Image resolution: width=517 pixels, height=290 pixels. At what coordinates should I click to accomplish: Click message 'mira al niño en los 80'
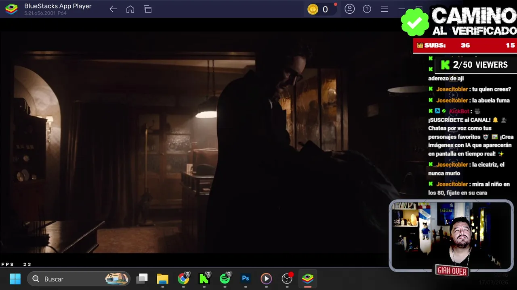(x=469, y=188)
